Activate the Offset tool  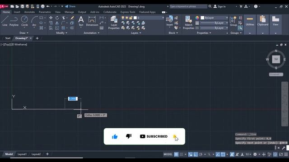pyautogui.click(x=72, y=28)
